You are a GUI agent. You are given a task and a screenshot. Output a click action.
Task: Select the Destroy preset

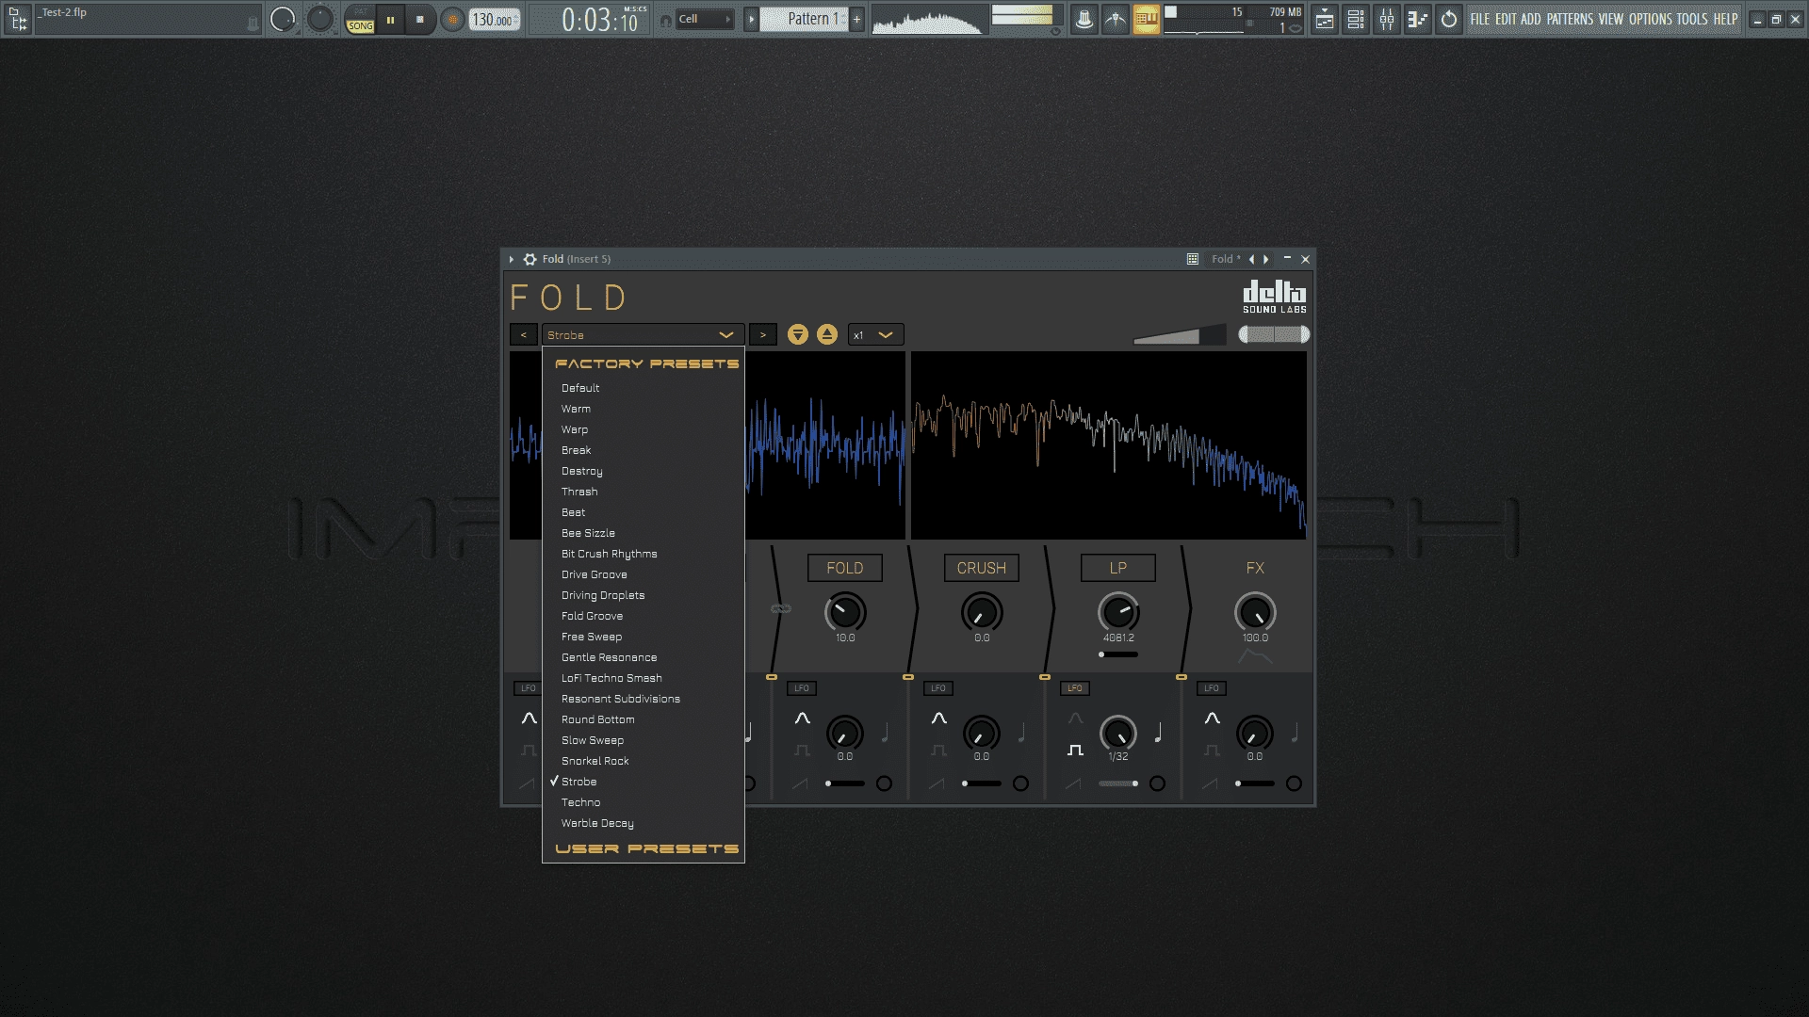[643, 471]
